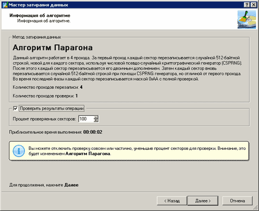Click the 'Алгоритм Парагона' heading

point(52,47)
